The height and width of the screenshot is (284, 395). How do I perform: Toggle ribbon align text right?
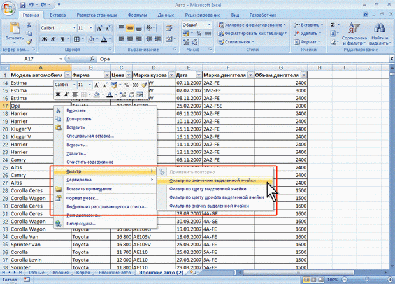pos(139,39)
